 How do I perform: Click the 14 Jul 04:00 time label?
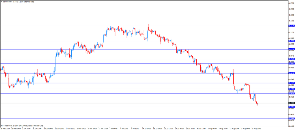pyautogui.click(x=147, y=129)
